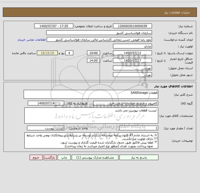Click the خروج exit button
The height and width of the screenshot is (193, 200).
[x=36, y=157]
